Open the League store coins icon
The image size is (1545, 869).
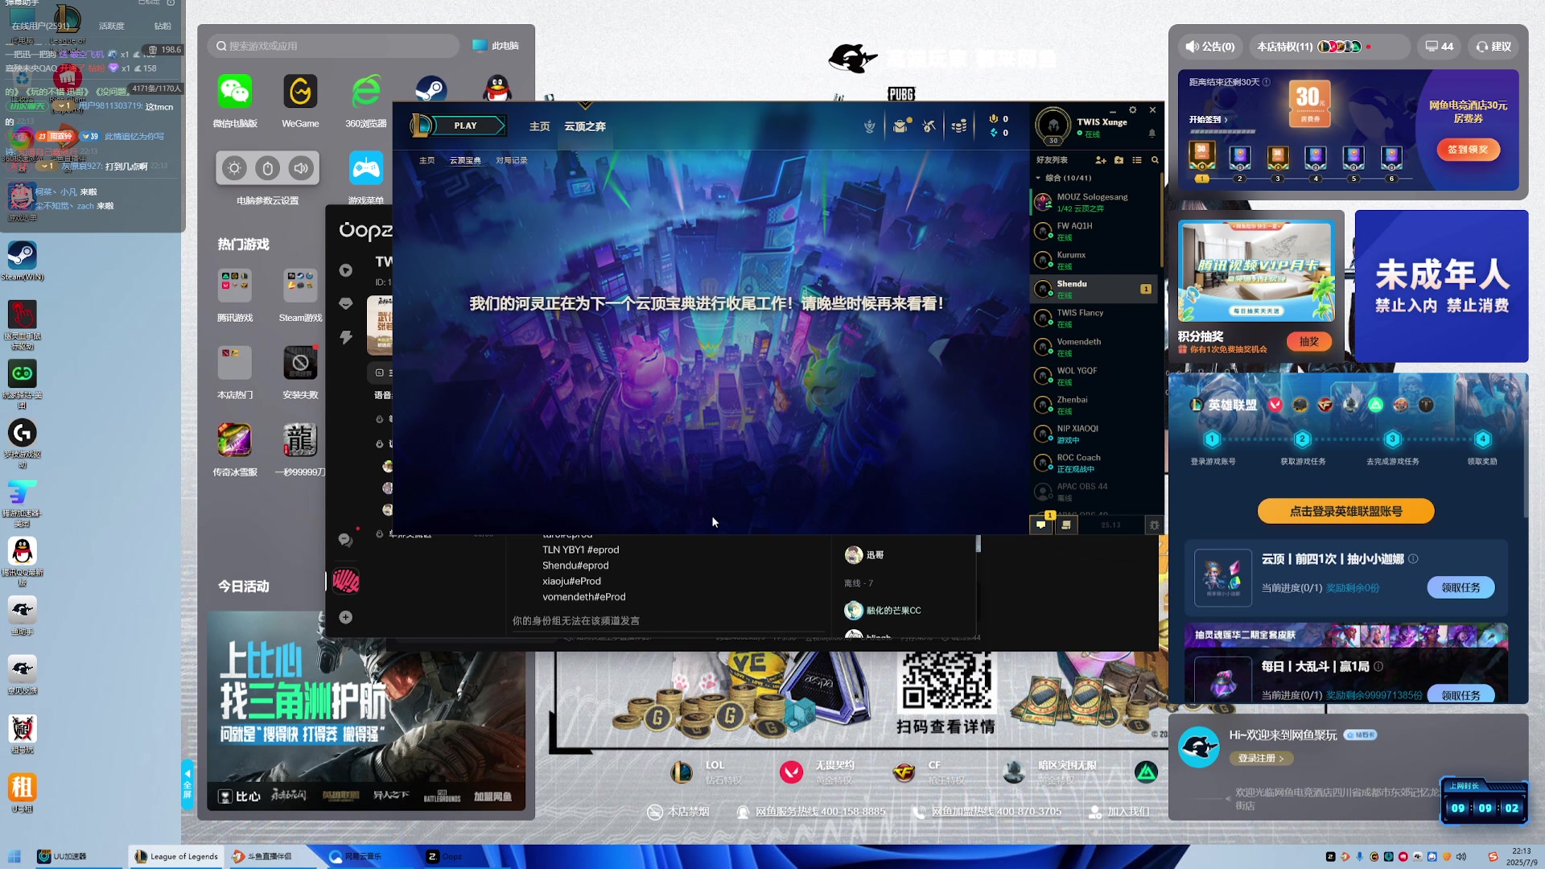click(x=959, y=126)
